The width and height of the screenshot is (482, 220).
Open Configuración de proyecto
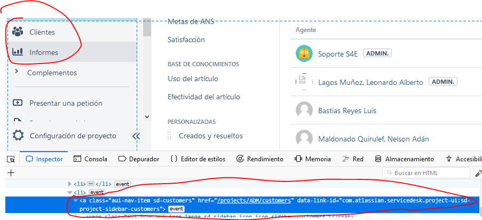point(73,136)
